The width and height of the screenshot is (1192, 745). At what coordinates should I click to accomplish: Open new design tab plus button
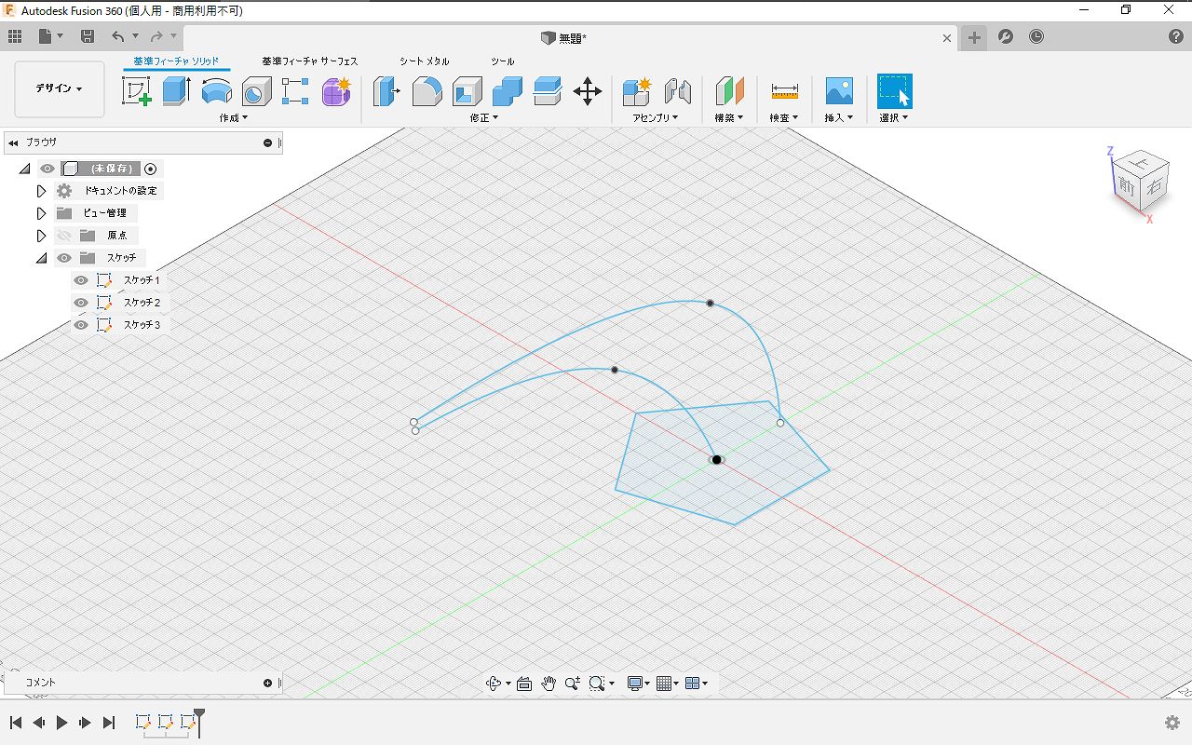(x=973, y=37)
